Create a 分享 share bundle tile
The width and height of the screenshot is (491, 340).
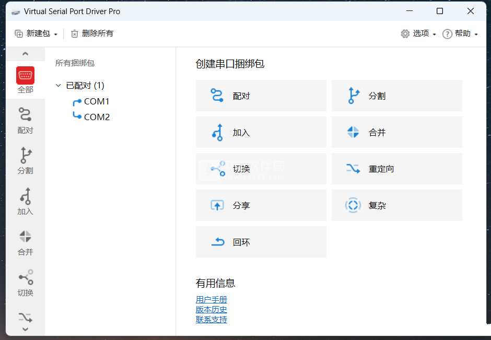coord(261,205)
